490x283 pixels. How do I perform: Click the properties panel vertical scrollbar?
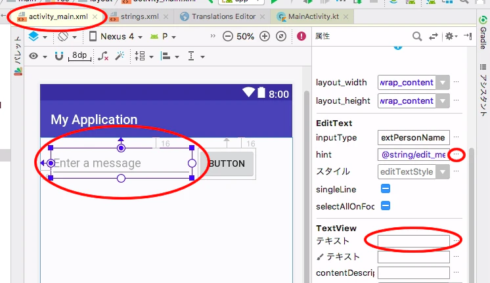[471, 215]
